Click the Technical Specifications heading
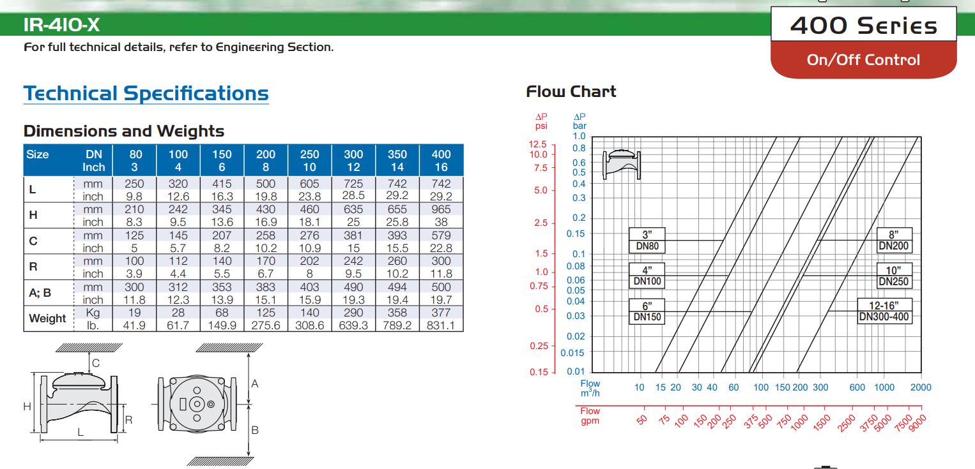The height and width of the screenshot is (469, 975). (146, 93)
